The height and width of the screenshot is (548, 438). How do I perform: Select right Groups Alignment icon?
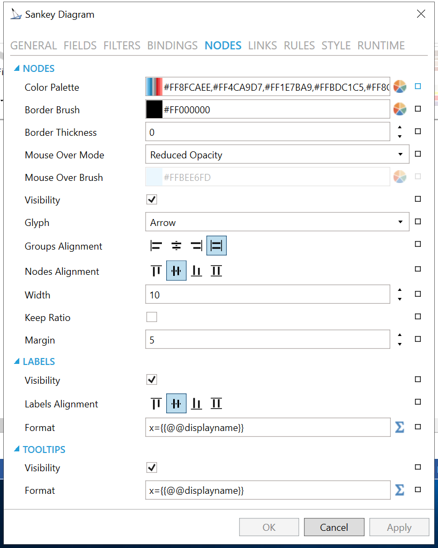(196, 246)
